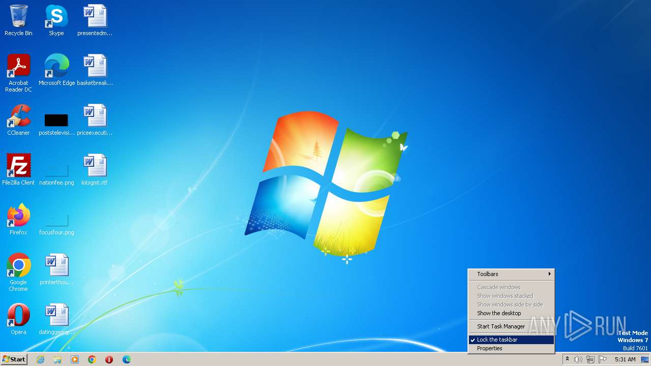This screenshot has width=651, height=366.
Task: Select the Acrobat Reader DC shortcut
Action: click(x=18, y=73)
